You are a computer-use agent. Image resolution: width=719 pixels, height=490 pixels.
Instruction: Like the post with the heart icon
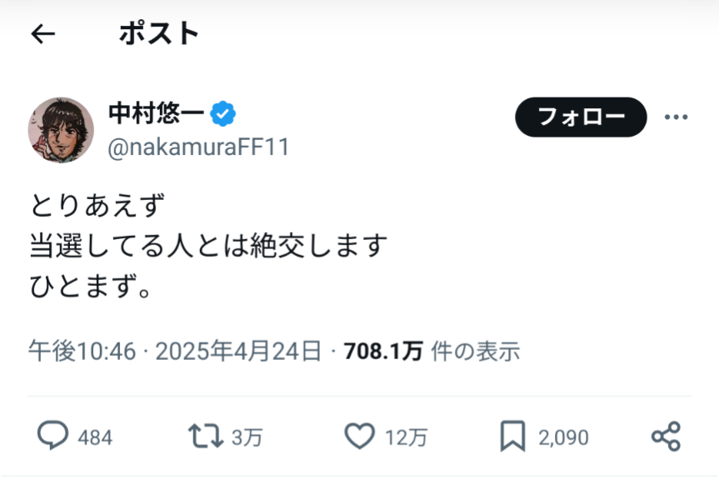[x=360, y=436]
